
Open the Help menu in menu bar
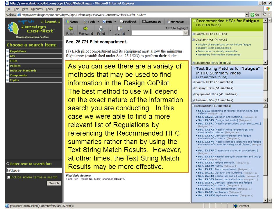(58, 9)
